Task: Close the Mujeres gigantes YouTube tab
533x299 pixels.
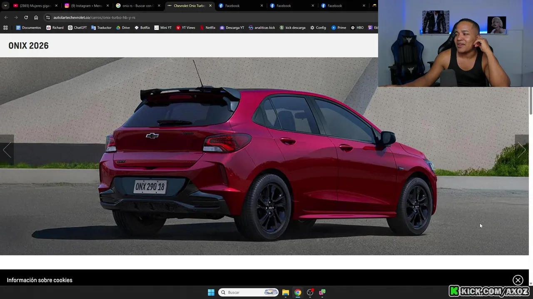Action: [56, 6]
